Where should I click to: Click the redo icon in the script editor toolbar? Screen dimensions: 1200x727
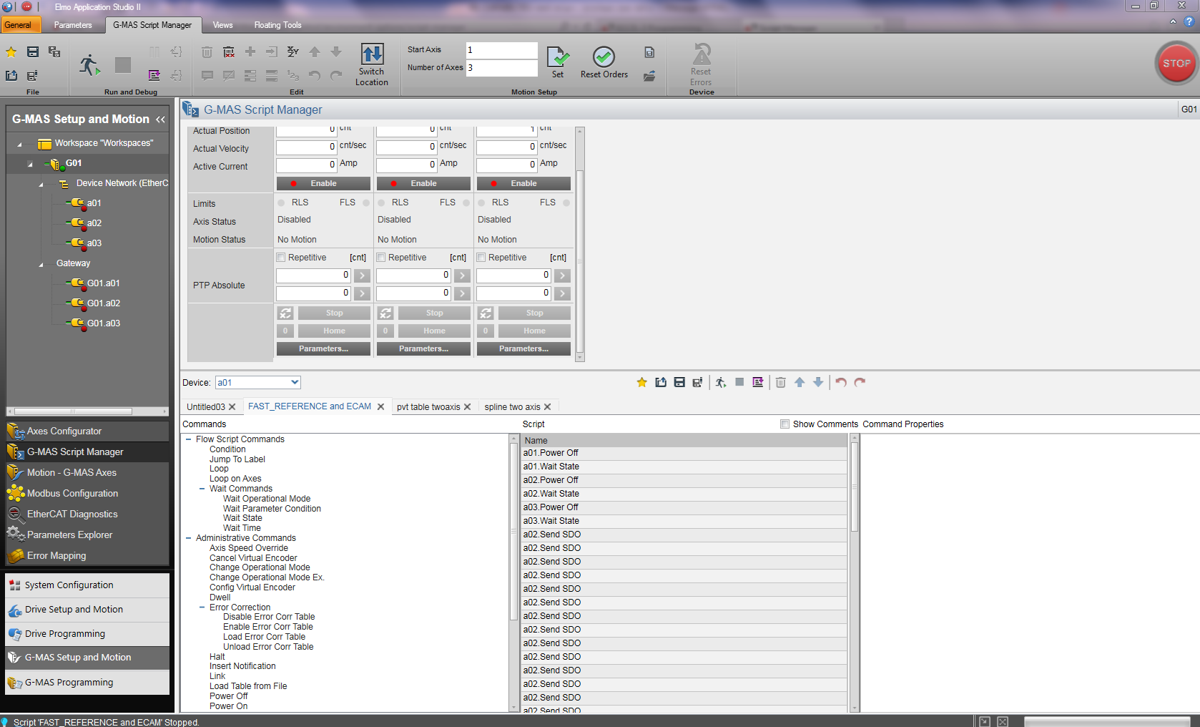[860, 382]
